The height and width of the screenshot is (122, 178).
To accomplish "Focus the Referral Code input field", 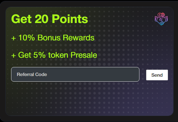I will (75, 74).
